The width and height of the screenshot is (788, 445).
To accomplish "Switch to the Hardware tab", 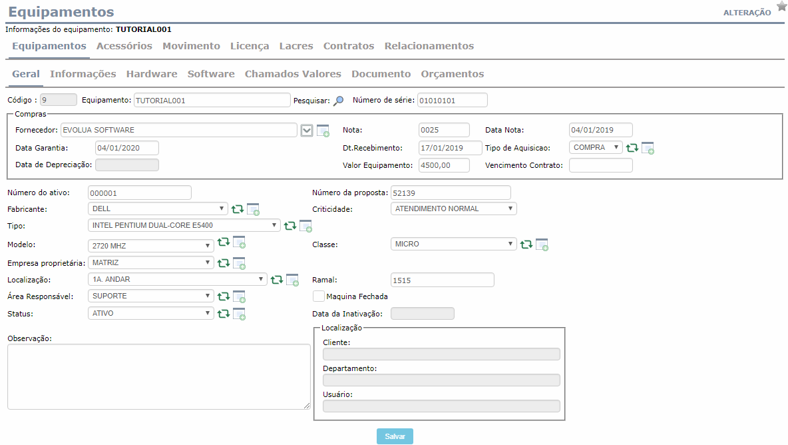I will [x=152, y=74].
